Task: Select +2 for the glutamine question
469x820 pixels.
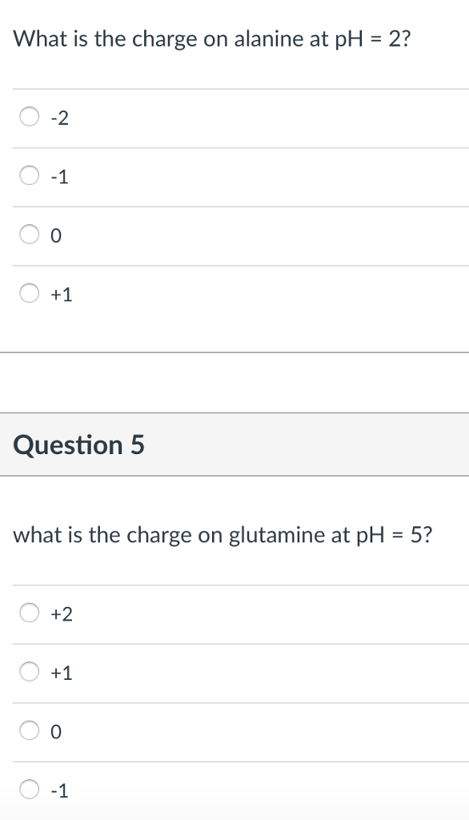Action: tap(29, 613)
